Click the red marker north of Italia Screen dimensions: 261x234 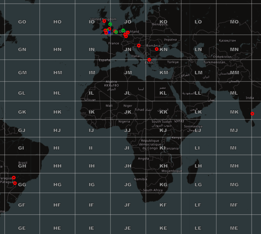[x=139, y=45]
